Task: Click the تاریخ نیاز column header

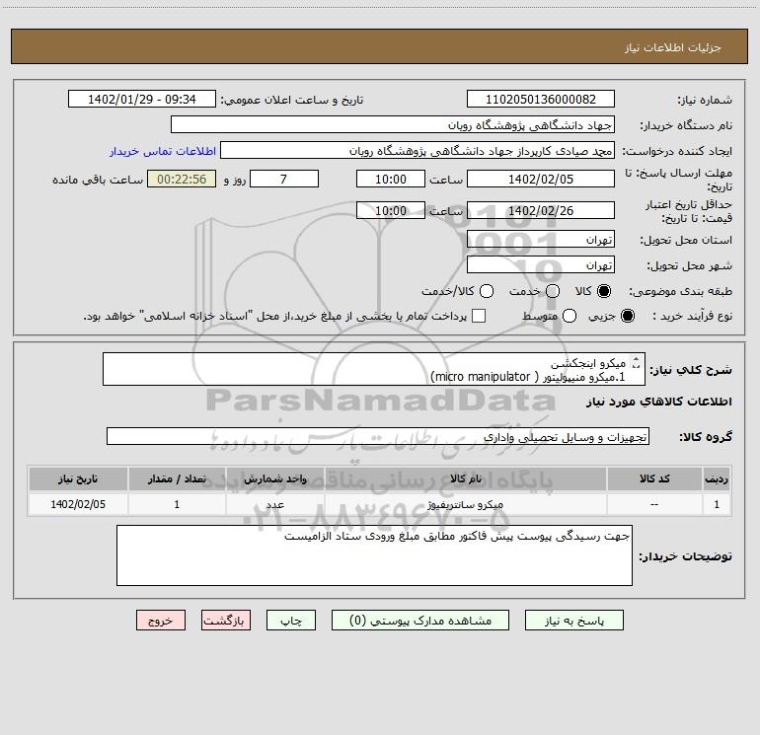Action: point(78,478)
